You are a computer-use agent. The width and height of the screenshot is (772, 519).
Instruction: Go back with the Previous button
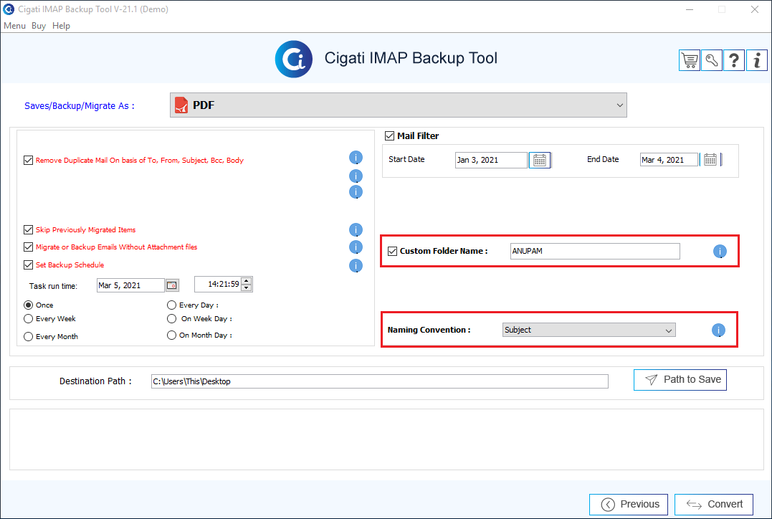tap(629, 504)
